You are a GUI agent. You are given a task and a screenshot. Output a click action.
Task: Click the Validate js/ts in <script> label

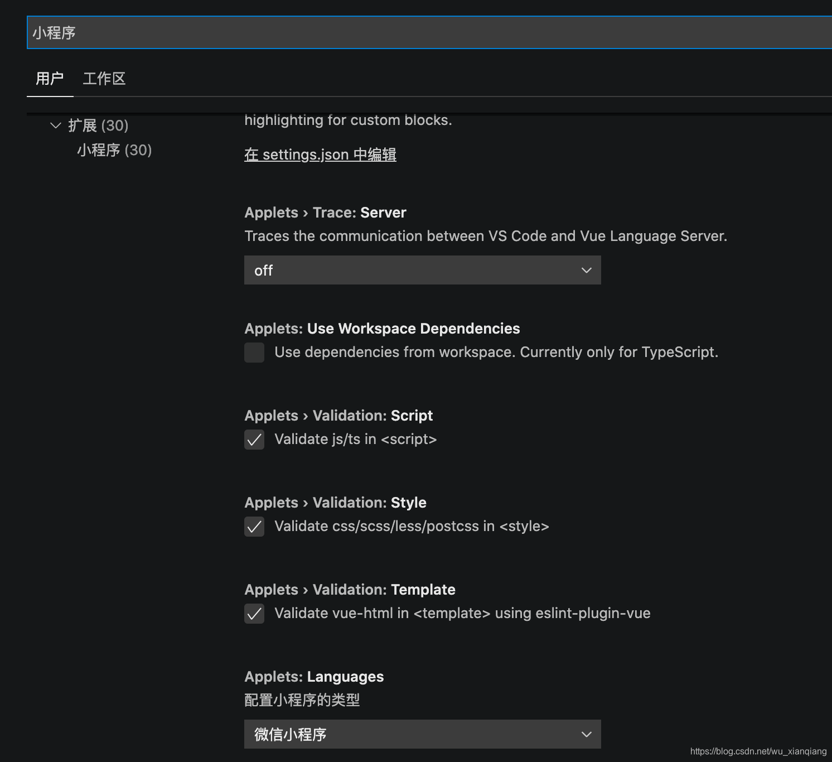point(356,440)
